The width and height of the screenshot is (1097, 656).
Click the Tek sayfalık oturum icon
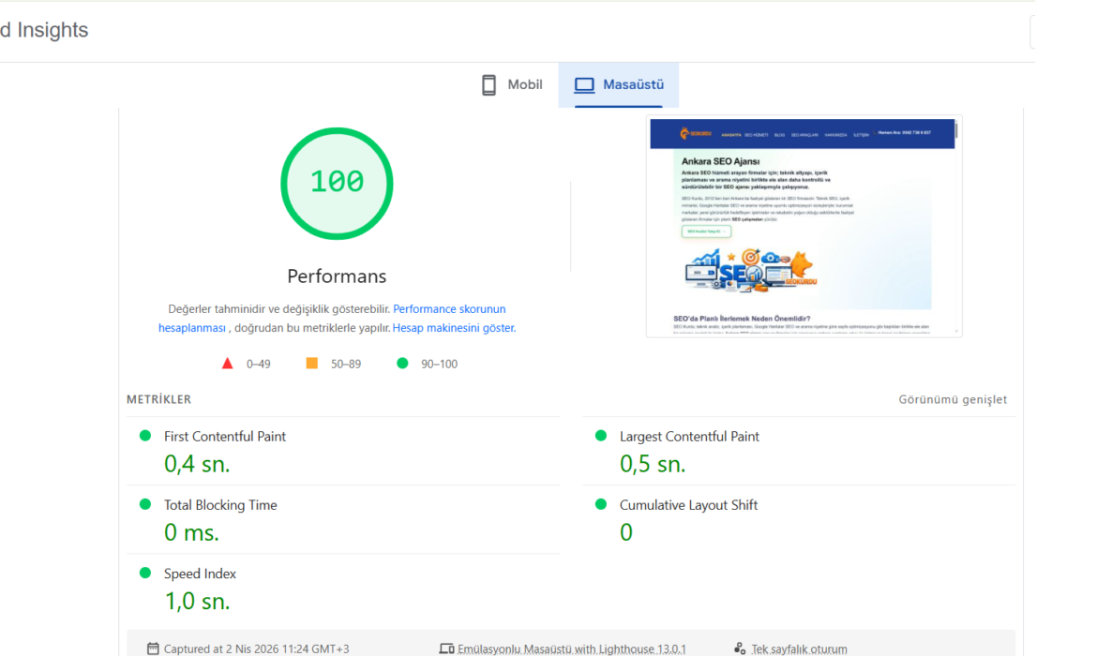pyautogui.click(x=740, y=649)
